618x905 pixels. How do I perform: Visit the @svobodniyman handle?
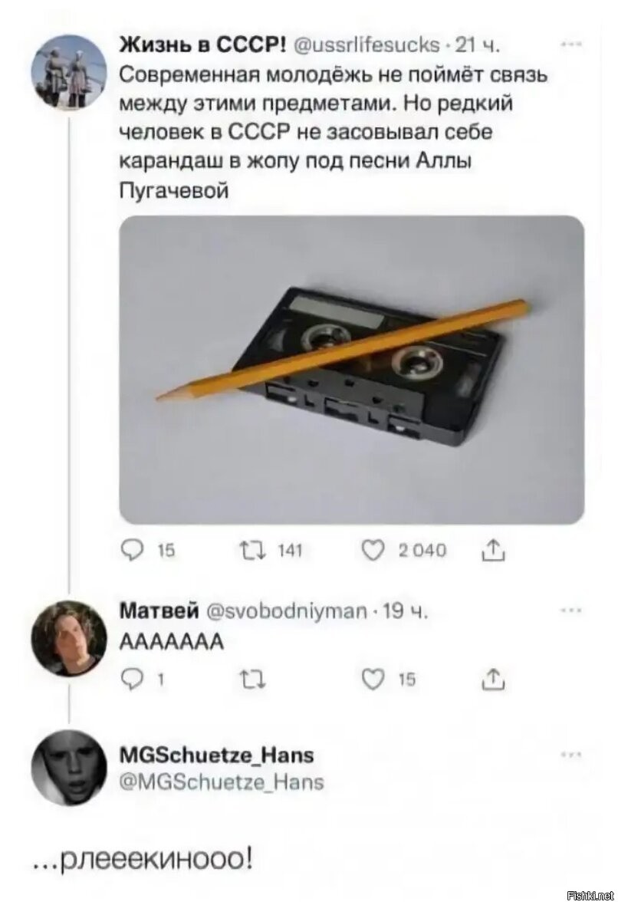[286, 610]
